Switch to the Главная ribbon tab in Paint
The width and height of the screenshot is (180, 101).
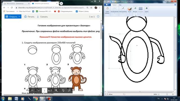114,5
